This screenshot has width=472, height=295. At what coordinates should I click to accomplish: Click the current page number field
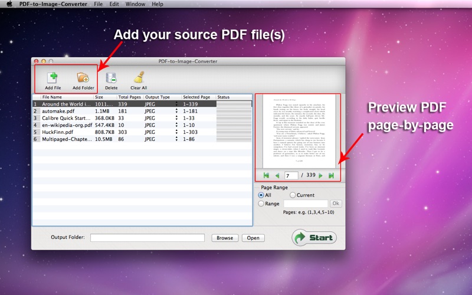[291, 175]
